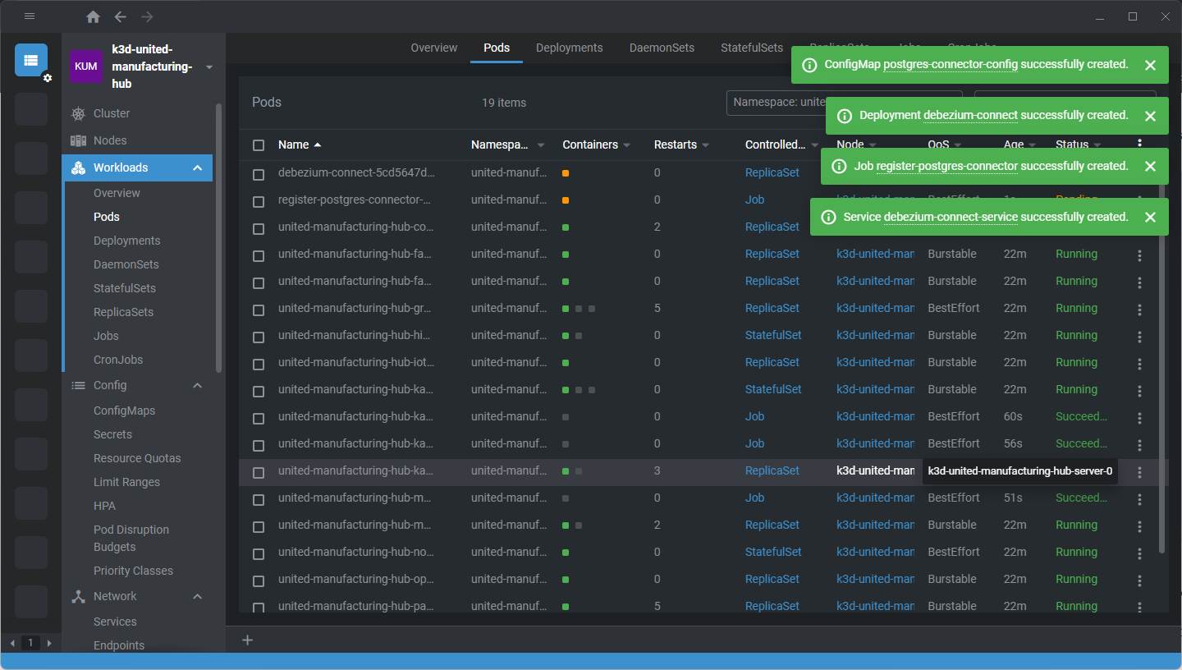Viewport: 1182px width, 670px height.
Task: Close the Service debezium-connect-service notification
Action: tap(1150, 218)
